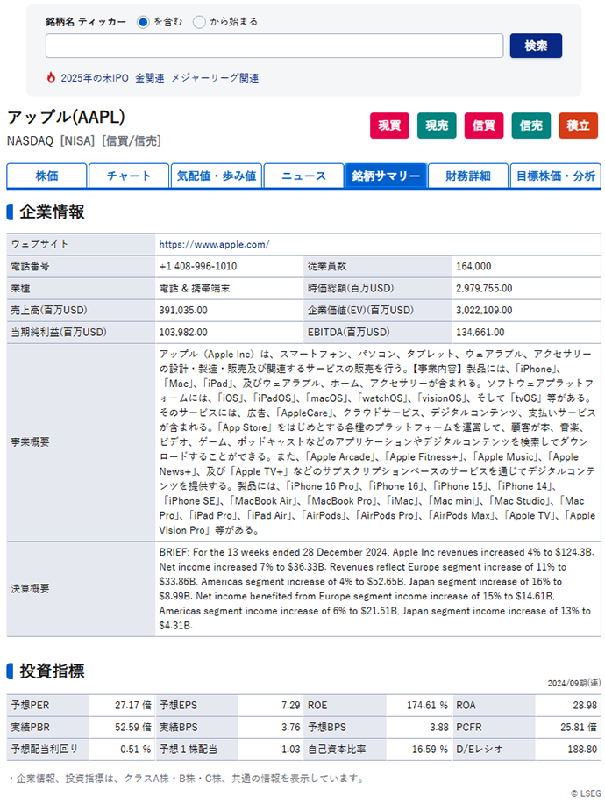Click the 予想配当利回り value 0.51 %
The height and width of the screenshot is (804, 605).
pos(136,750)
